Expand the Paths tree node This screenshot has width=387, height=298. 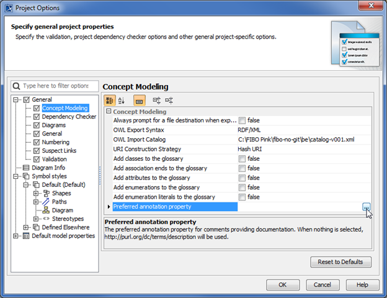tap(36, 202)
